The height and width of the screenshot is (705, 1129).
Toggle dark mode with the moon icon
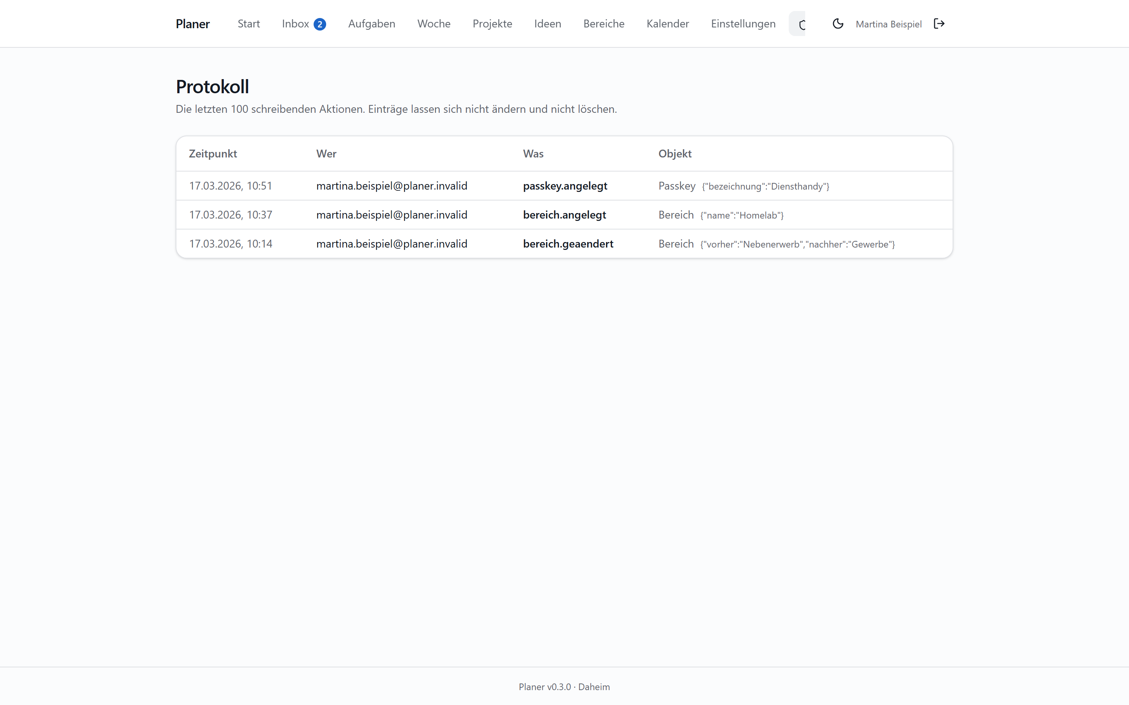838,24
